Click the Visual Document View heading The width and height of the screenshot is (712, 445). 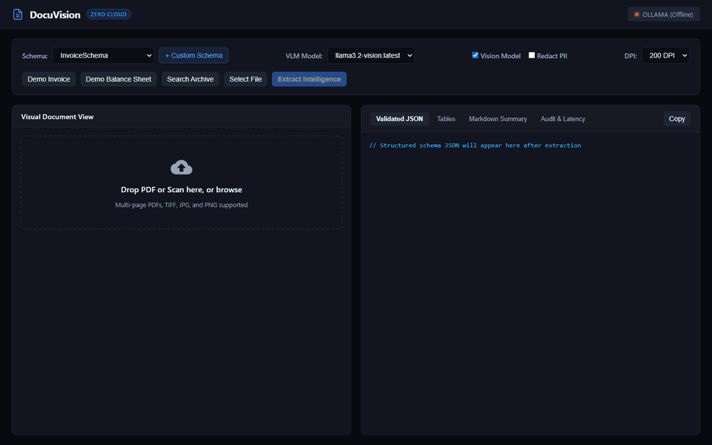(57, 117)
